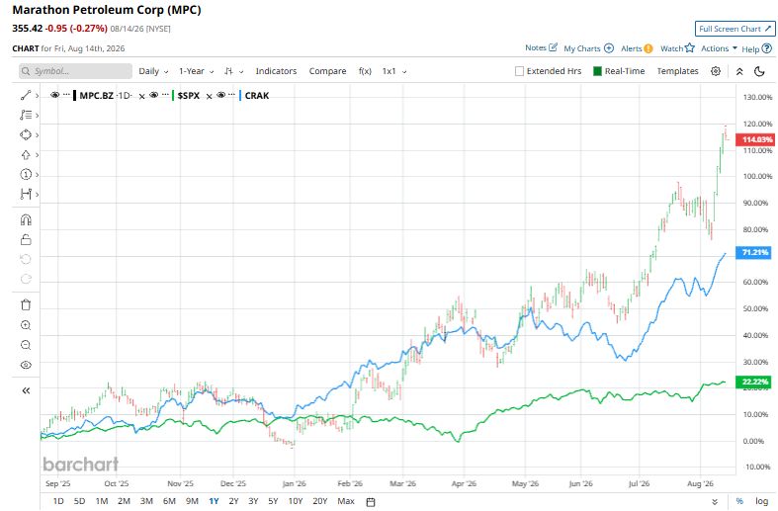
Task: Select the 1D time range
Action: point(58,501)
